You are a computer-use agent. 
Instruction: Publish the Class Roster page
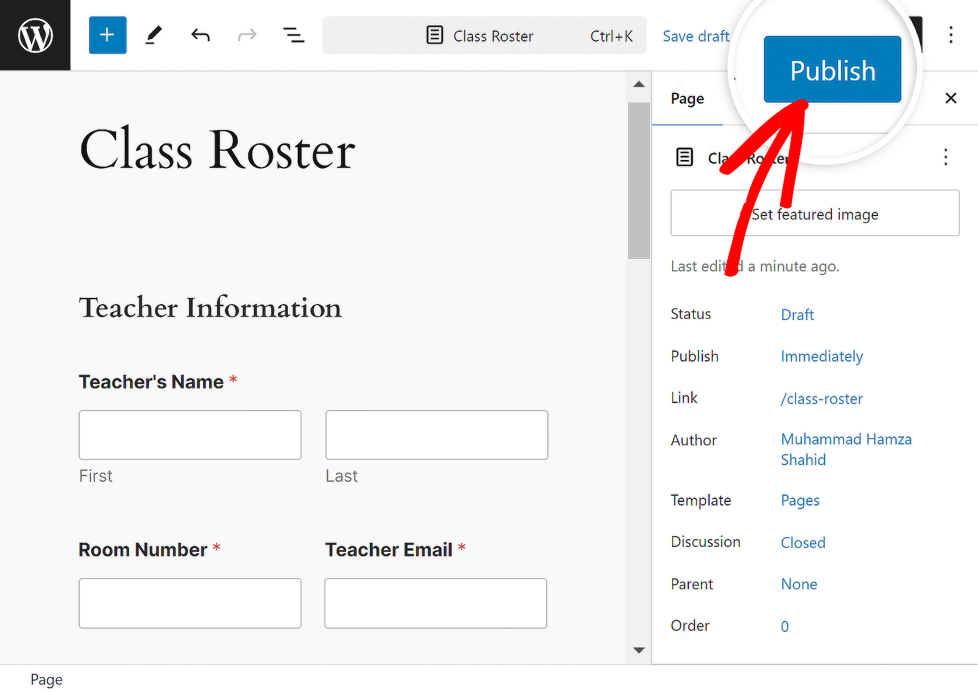point(833,70)
